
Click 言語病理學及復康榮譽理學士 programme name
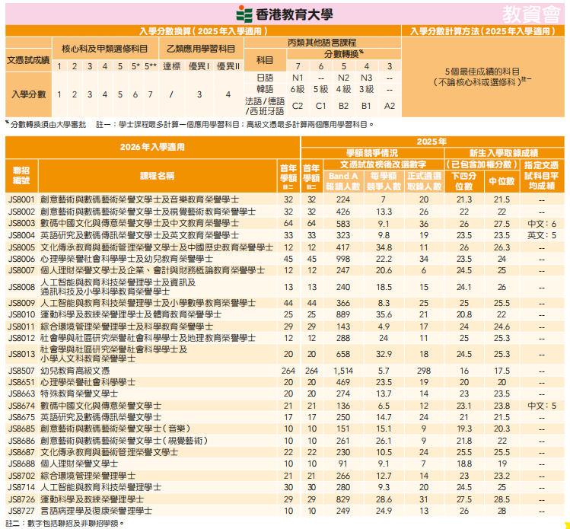[x=96, y=511]
